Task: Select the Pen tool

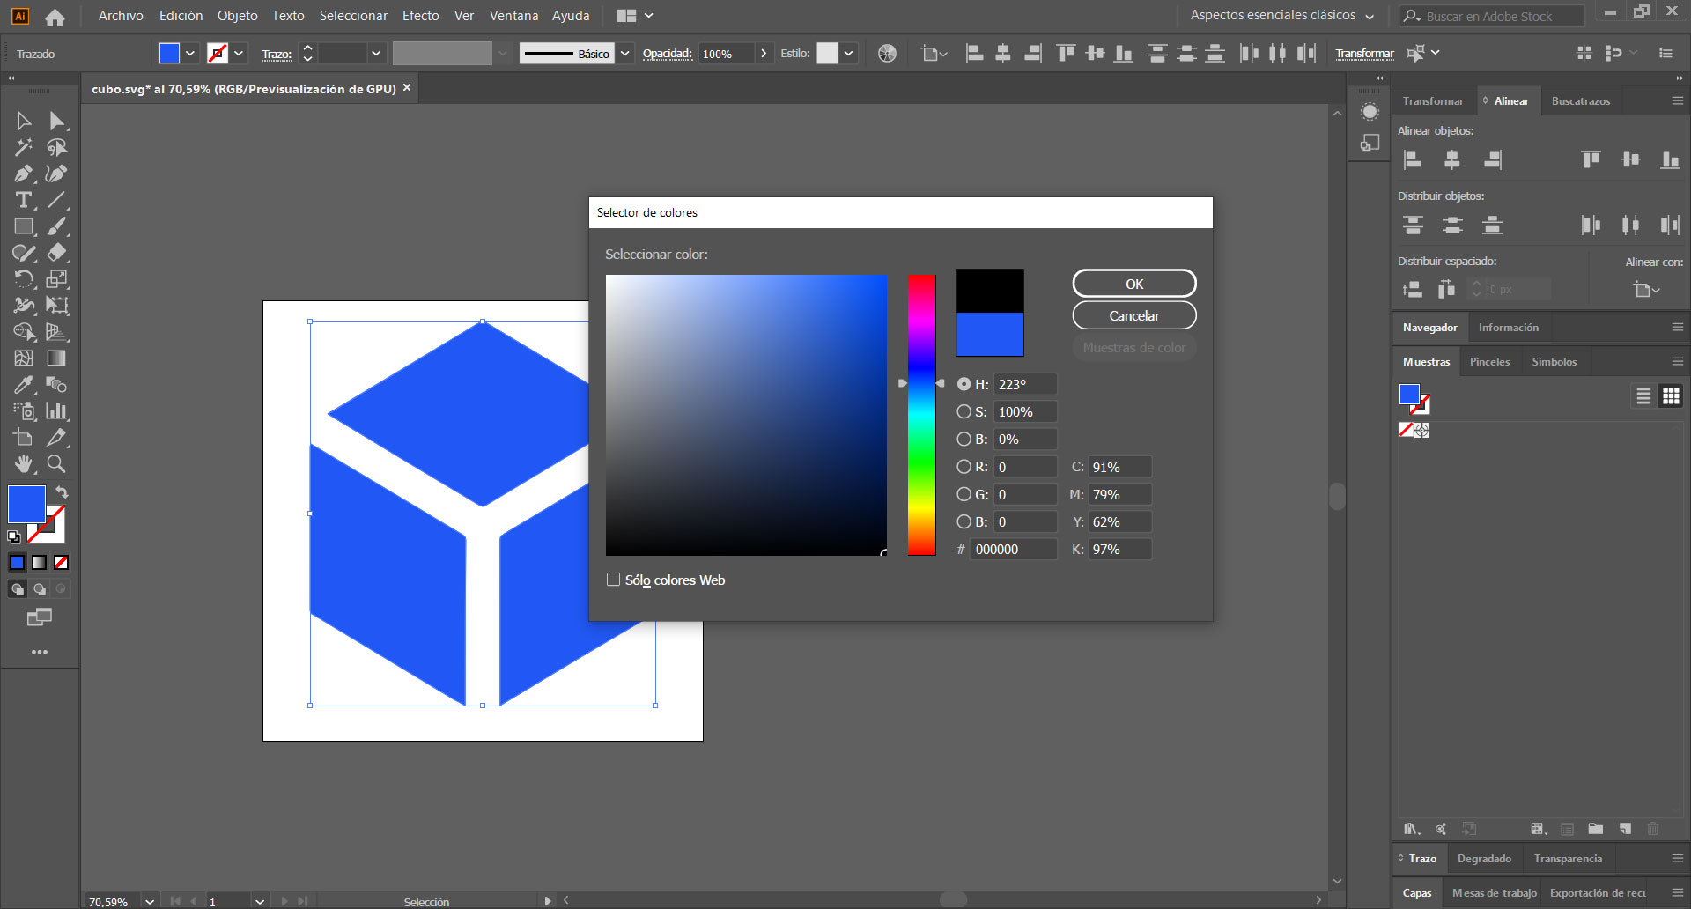Action: [x=24, y=174]
